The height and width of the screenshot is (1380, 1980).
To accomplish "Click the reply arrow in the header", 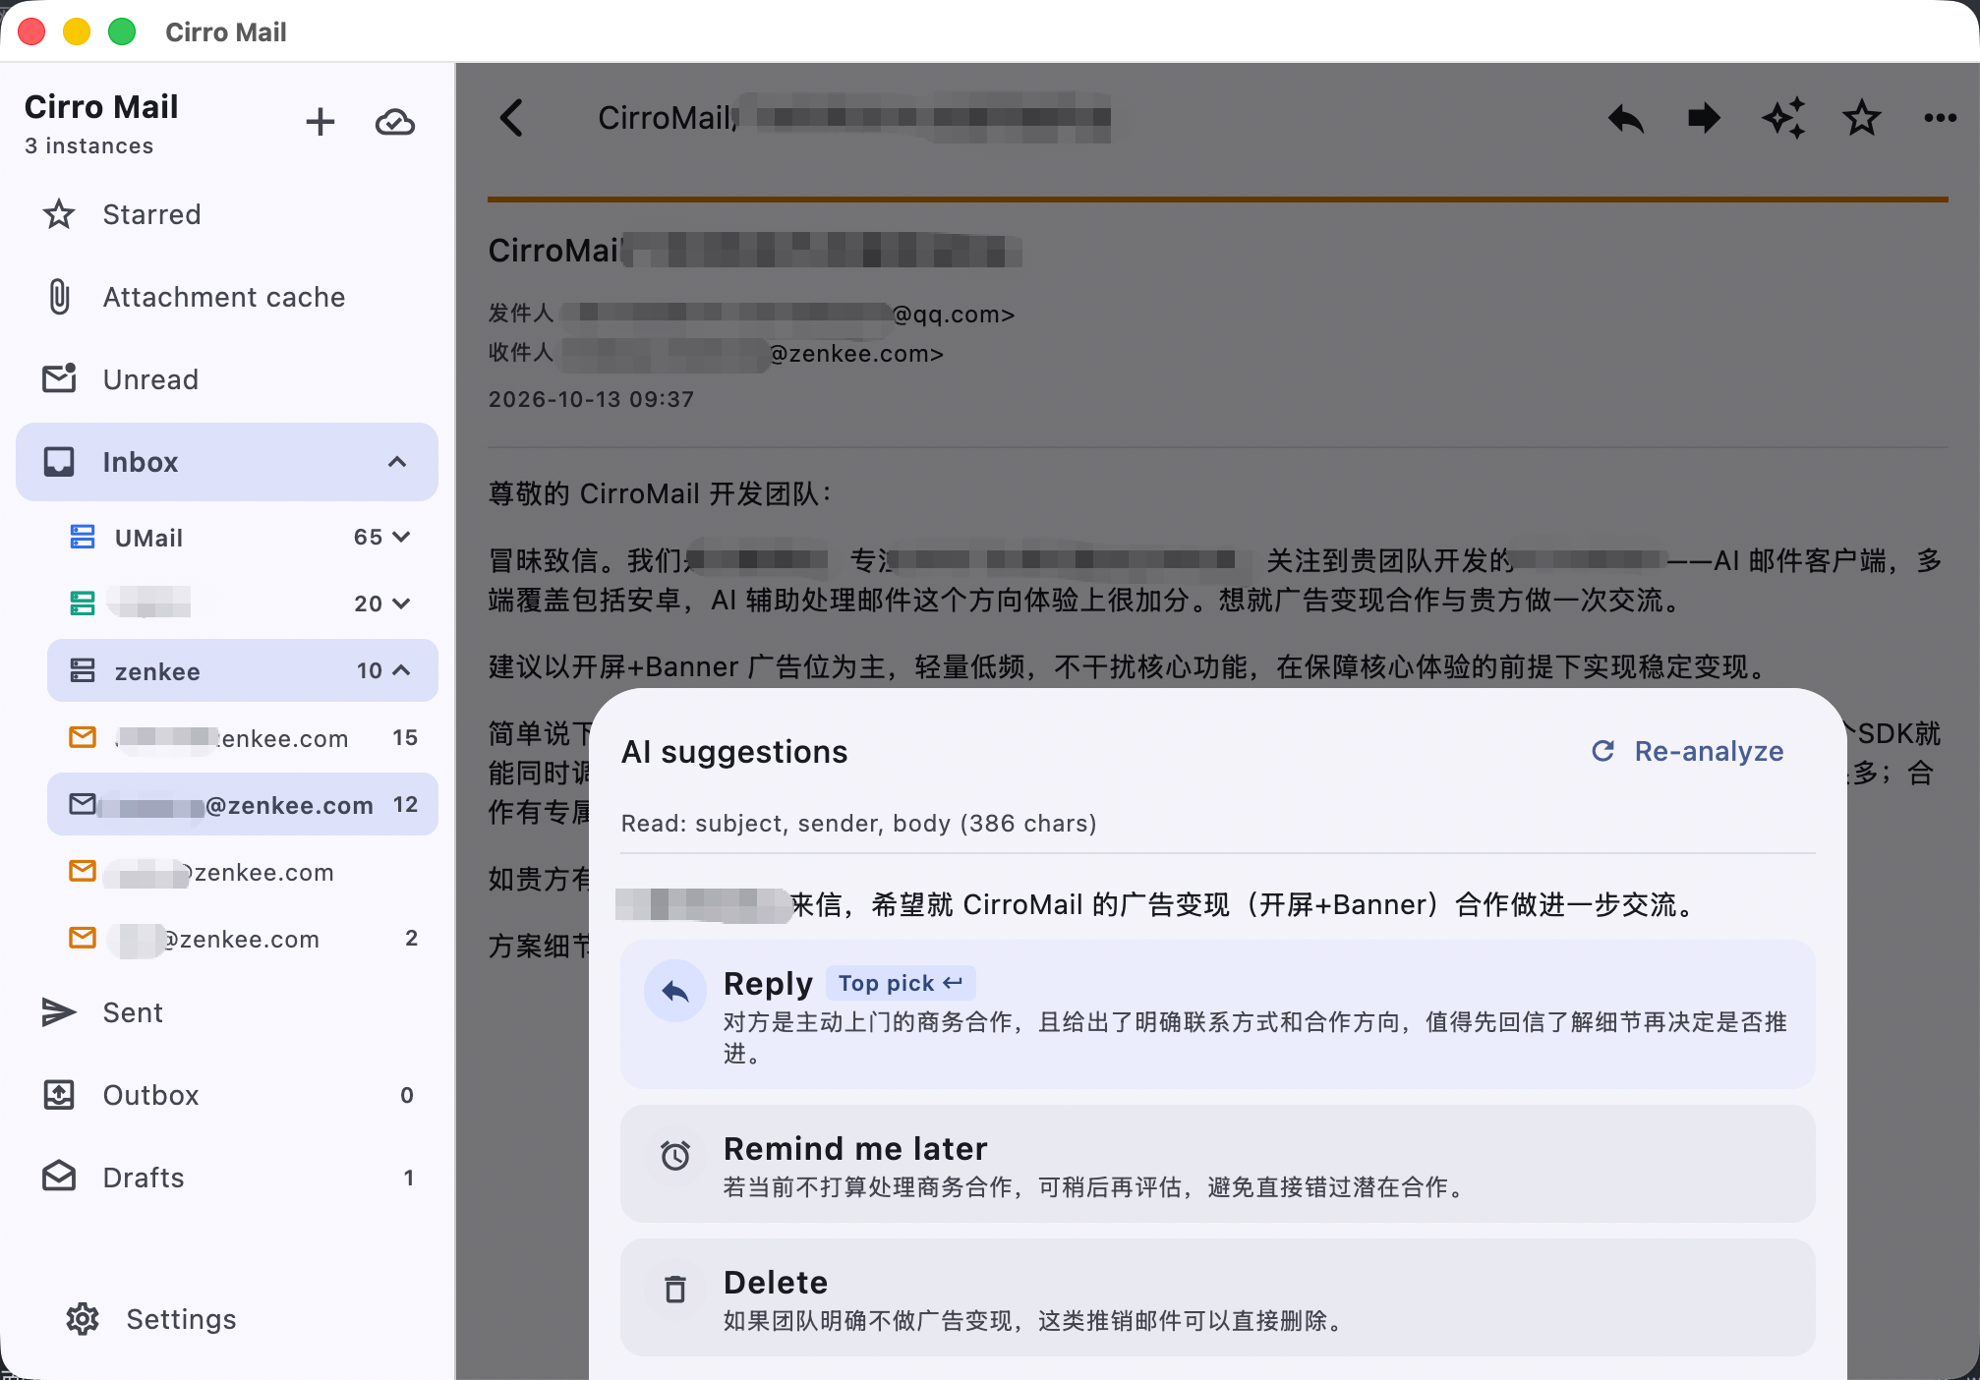I will pyautogui.click(x=1626, y=118).
